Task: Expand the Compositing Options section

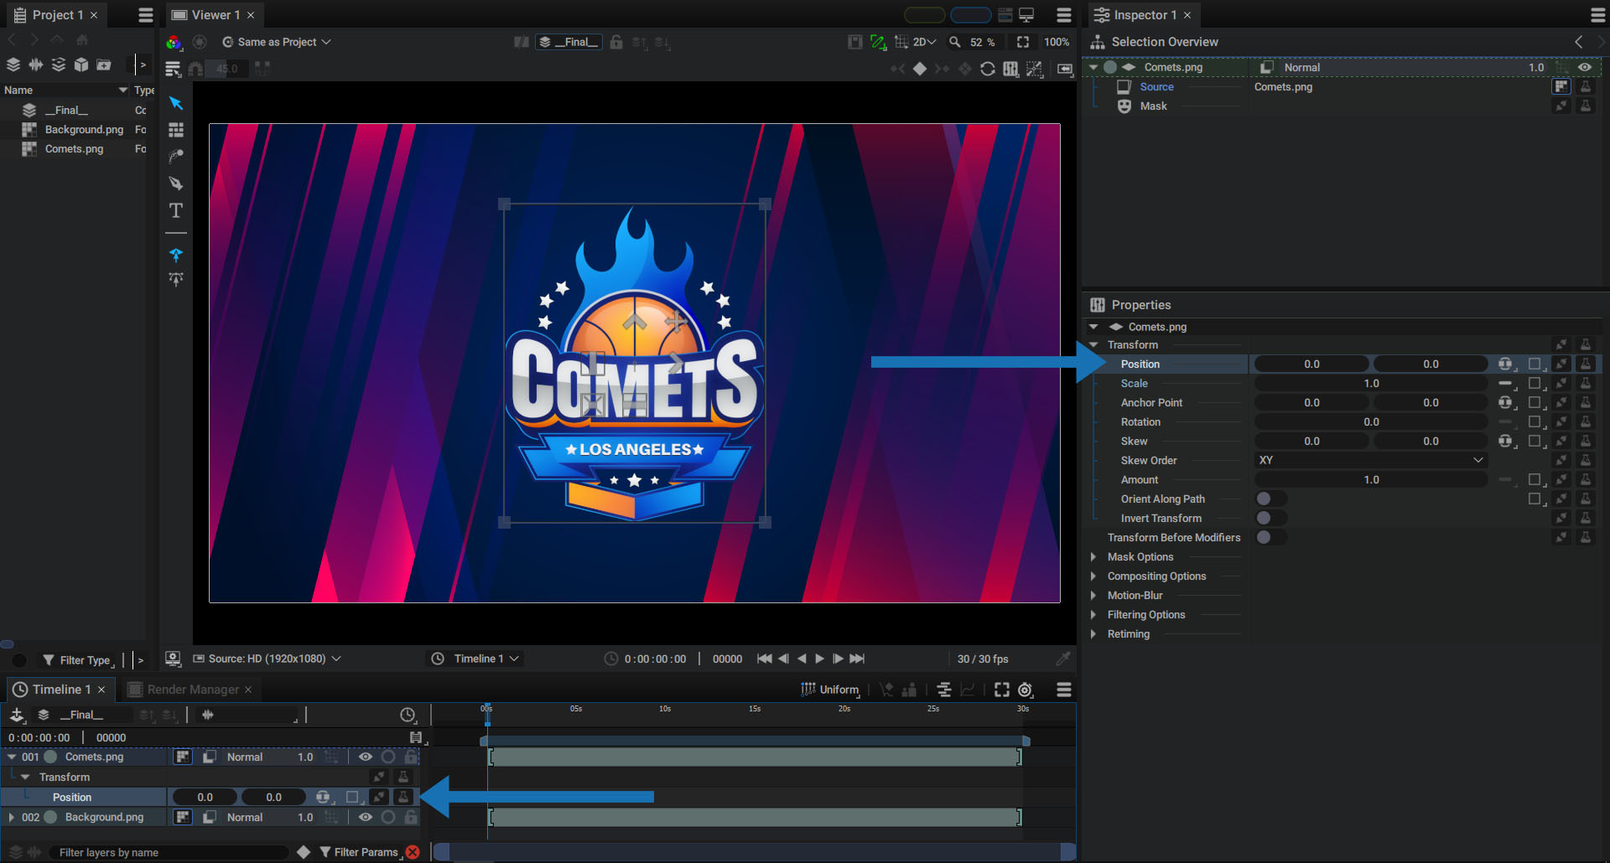Action: (1093, 576)
